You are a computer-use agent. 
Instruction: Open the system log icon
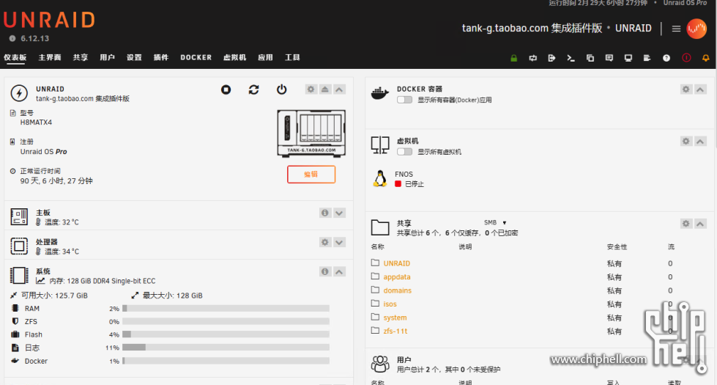coord(647,58)
